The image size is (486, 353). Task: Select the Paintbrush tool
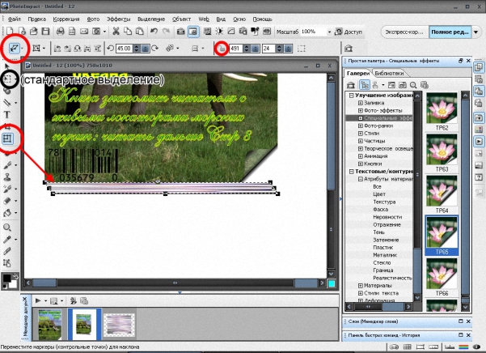click(x=7, y=165)
